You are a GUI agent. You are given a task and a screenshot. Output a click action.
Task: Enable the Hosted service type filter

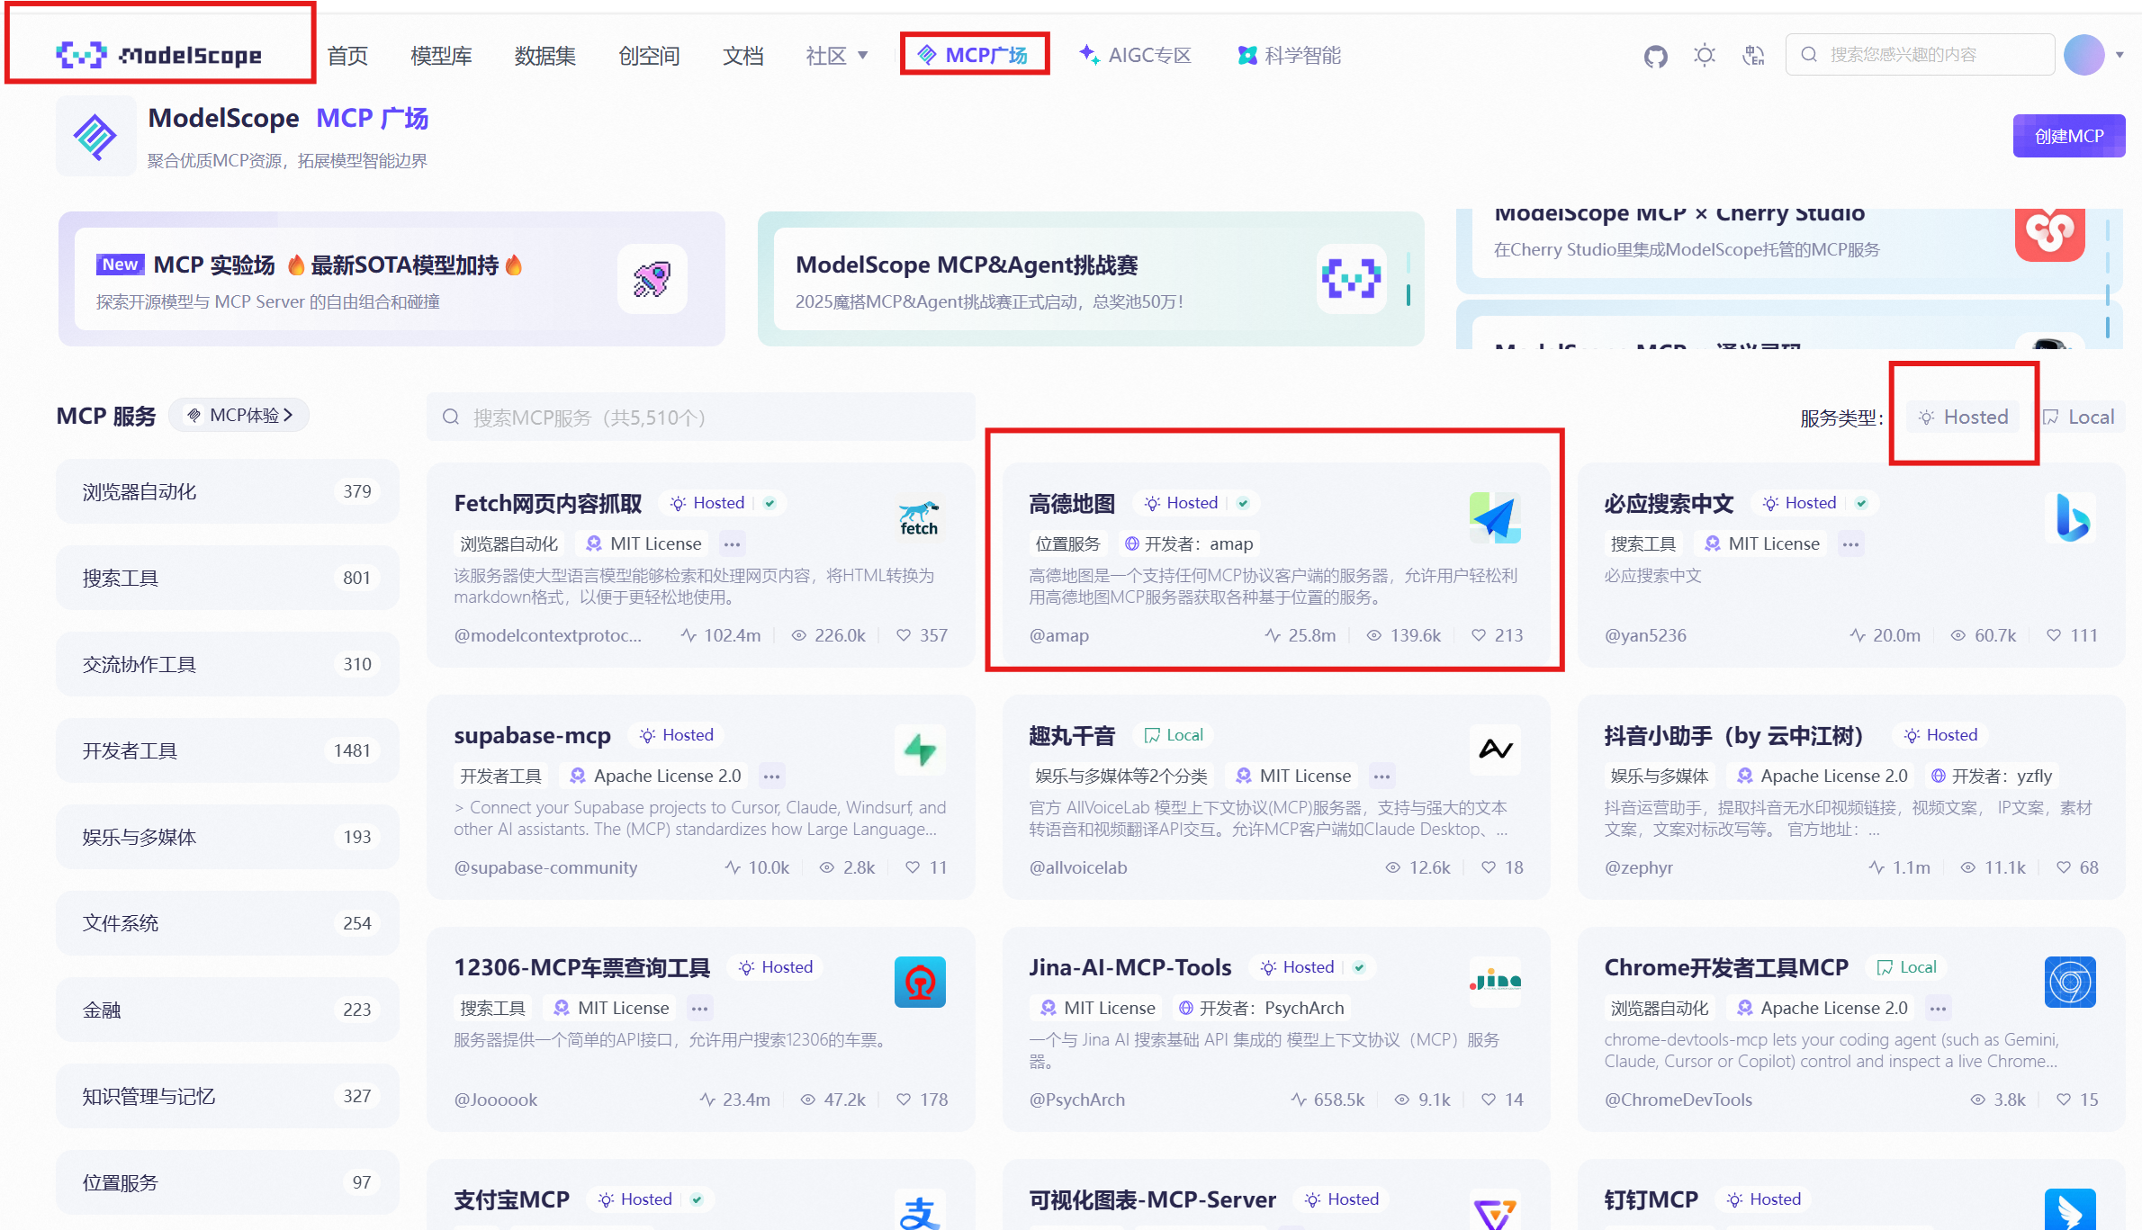1964,416
